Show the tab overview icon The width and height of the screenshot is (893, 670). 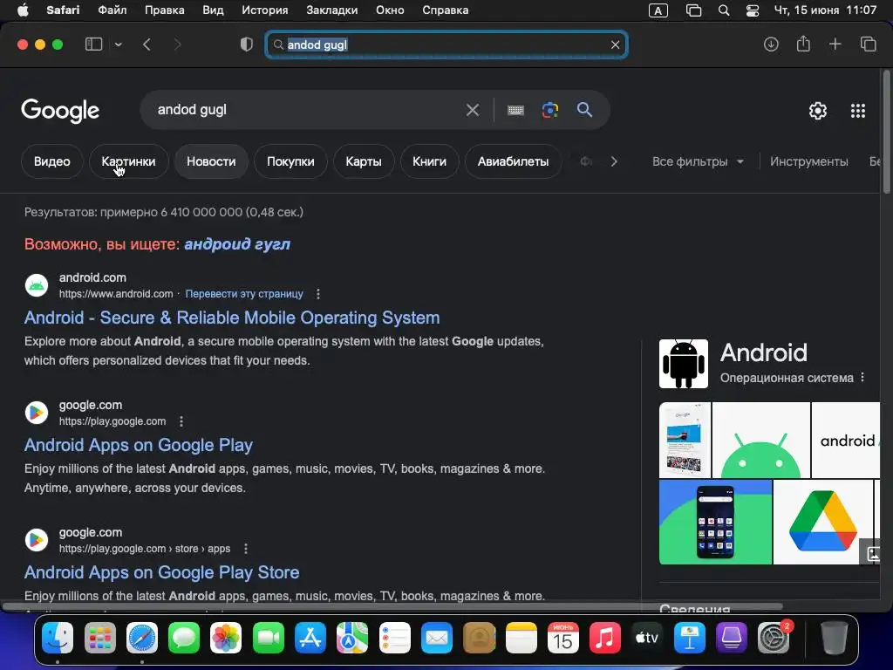coord(868,44)
